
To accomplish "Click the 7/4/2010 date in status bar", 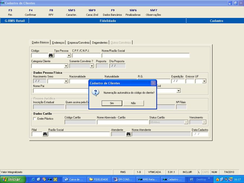I will [x=229, y=172].
